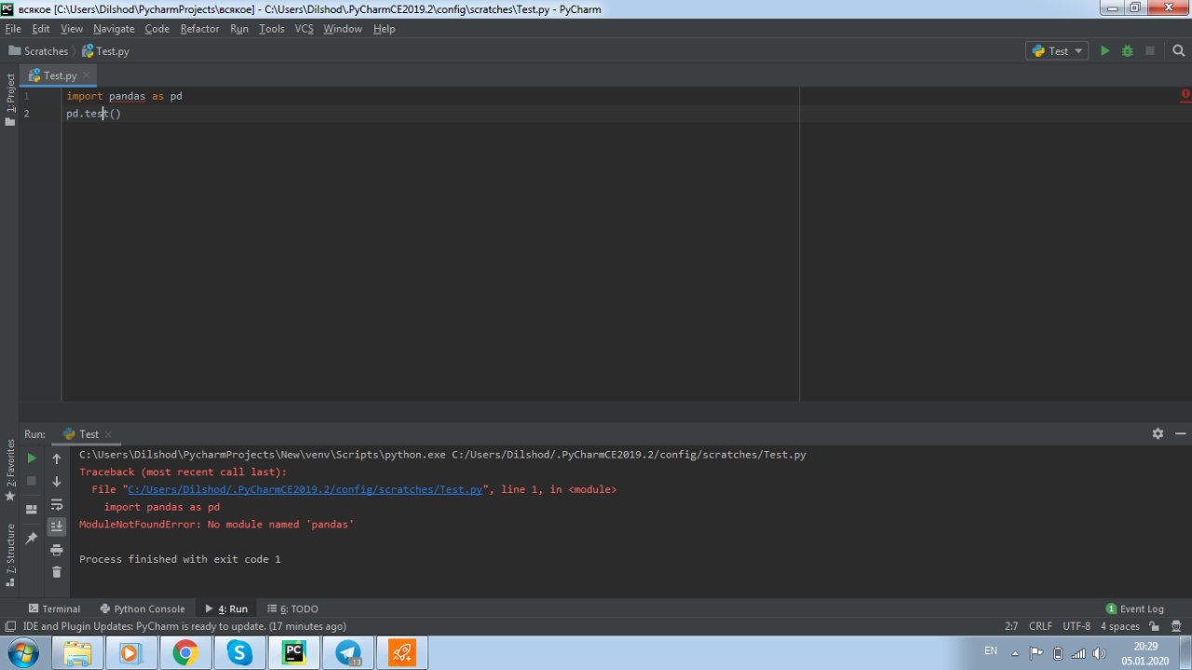Change line separator CRLF in status bar
The width and height of the screenshot is (1192, 670).
(1041, 626)
